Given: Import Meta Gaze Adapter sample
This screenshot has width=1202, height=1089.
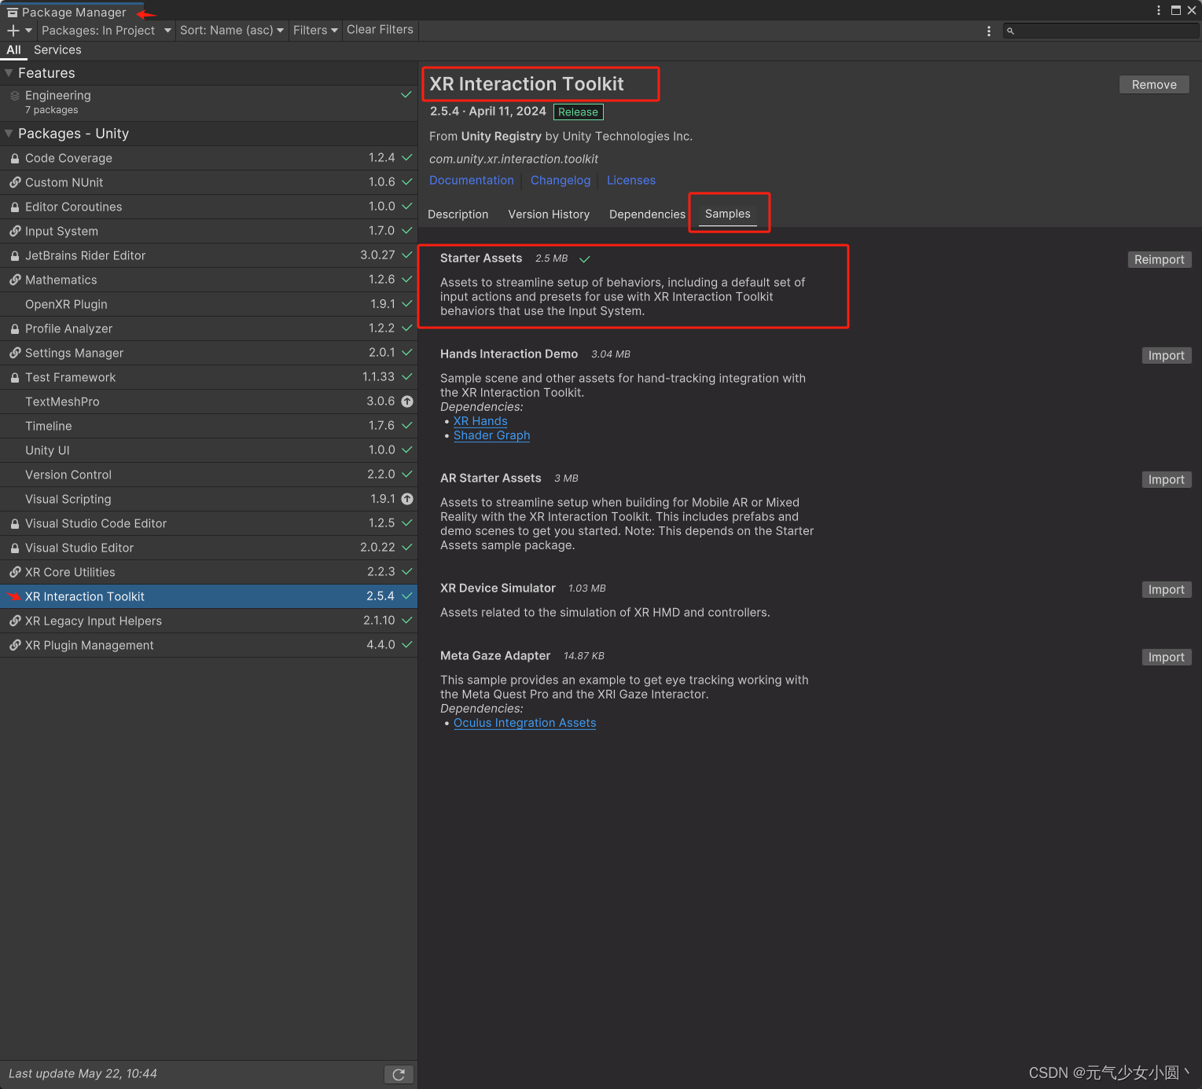Looking at the screenshot, I should (x=1166, y=657).
